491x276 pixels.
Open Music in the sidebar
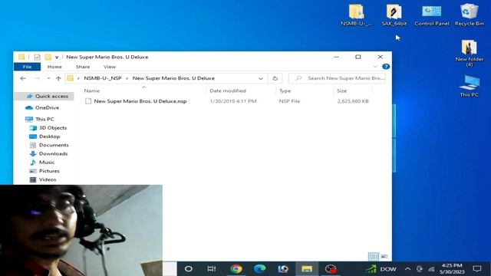click(x=42, y=163)
